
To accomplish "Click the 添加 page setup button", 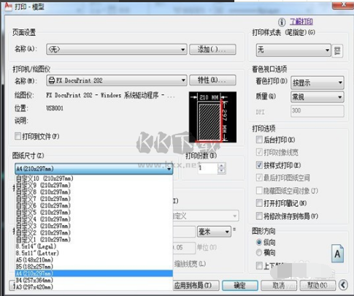I will pyautogui.click(x=212, y=50).
